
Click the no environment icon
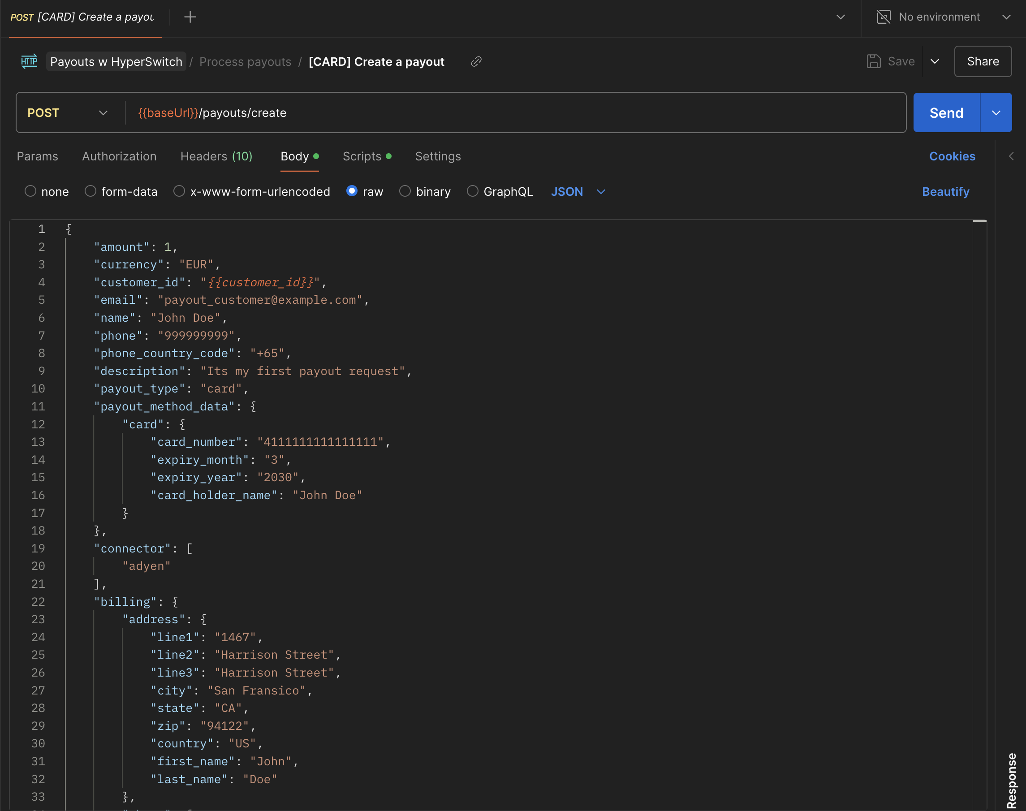883,17
